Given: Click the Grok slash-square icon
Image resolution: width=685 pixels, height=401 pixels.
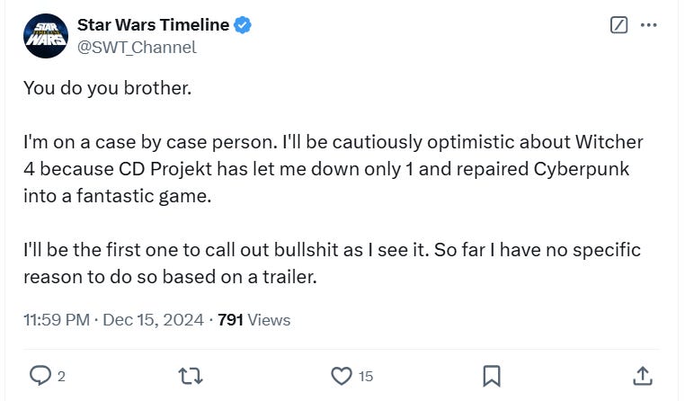Looking at the screenshot, I should click(x=618, y=25).
